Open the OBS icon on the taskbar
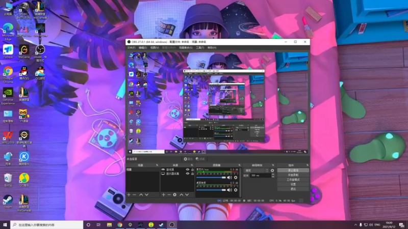This screenshot has height=229, width=408. 172,224
